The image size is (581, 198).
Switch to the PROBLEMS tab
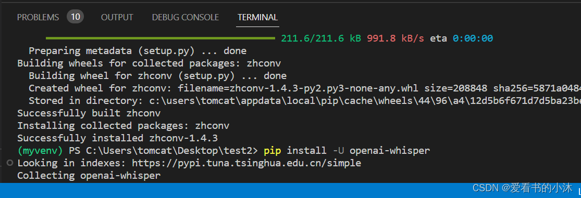click(38, 17)
